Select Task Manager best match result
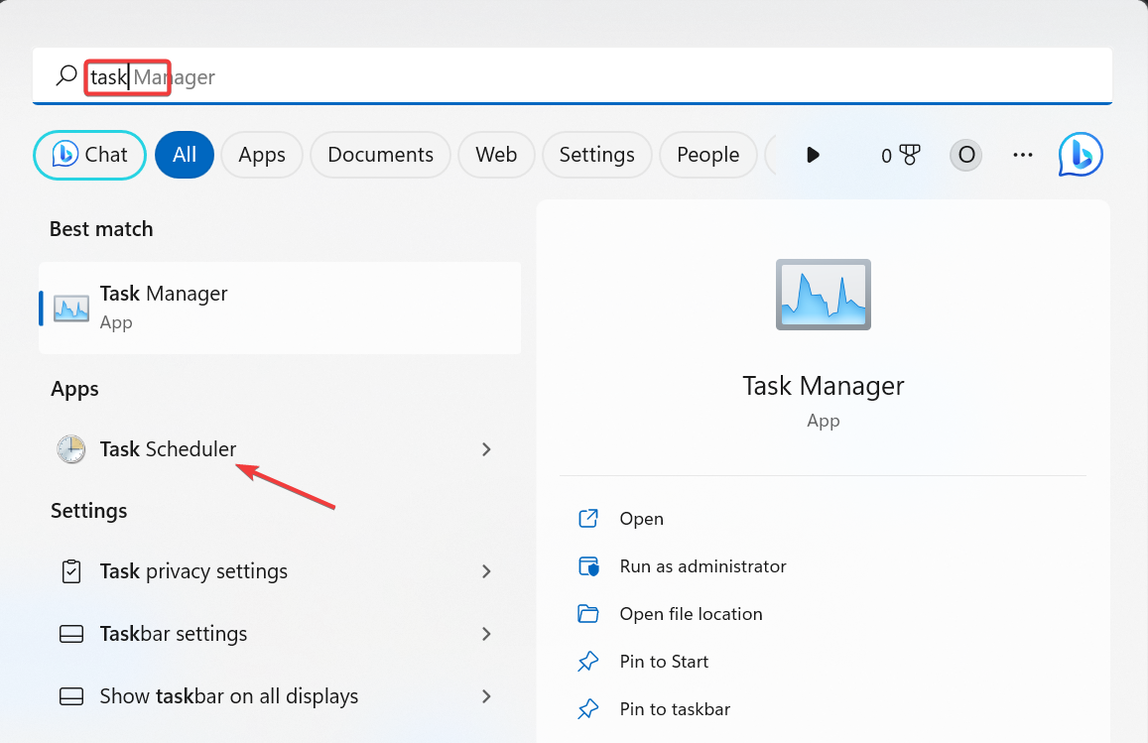Viewport: 1148px width, 743px height. coord(280,308)
